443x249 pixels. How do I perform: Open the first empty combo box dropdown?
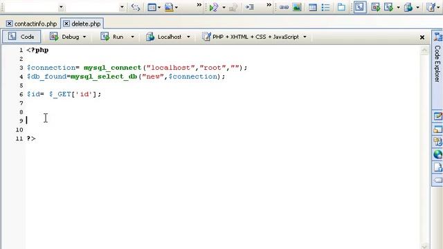(61, 8)
